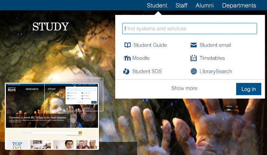The height and width of the screenshot is (155, 267).
Task: Open the Timetables link
Action: point(212,58)
